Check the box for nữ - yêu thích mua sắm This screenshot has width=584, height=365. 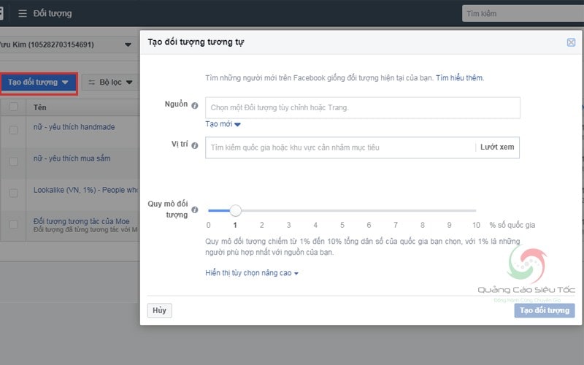(x=14, y=161)
